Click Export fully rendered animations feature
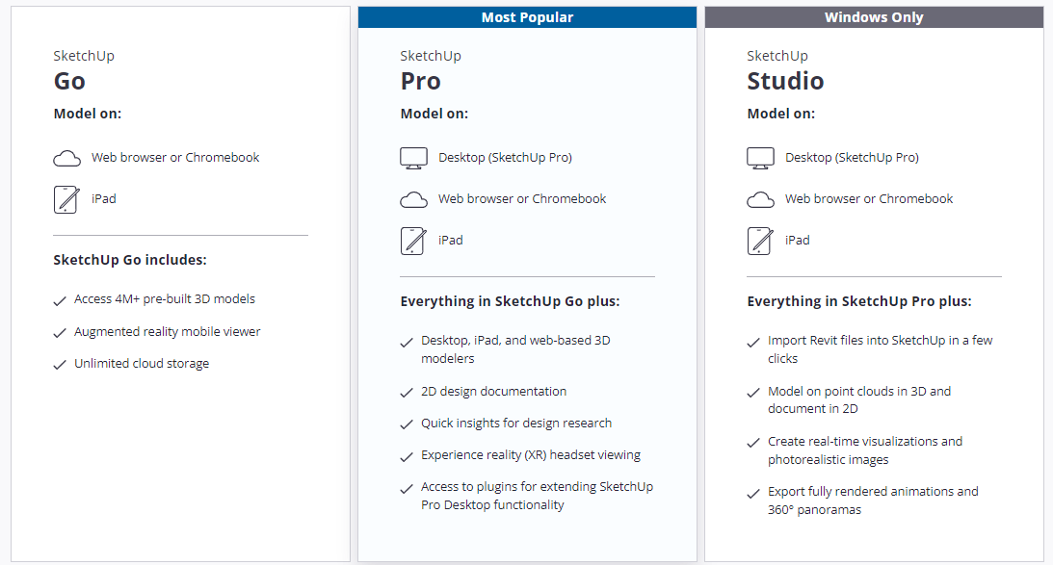 pos(873,501)
